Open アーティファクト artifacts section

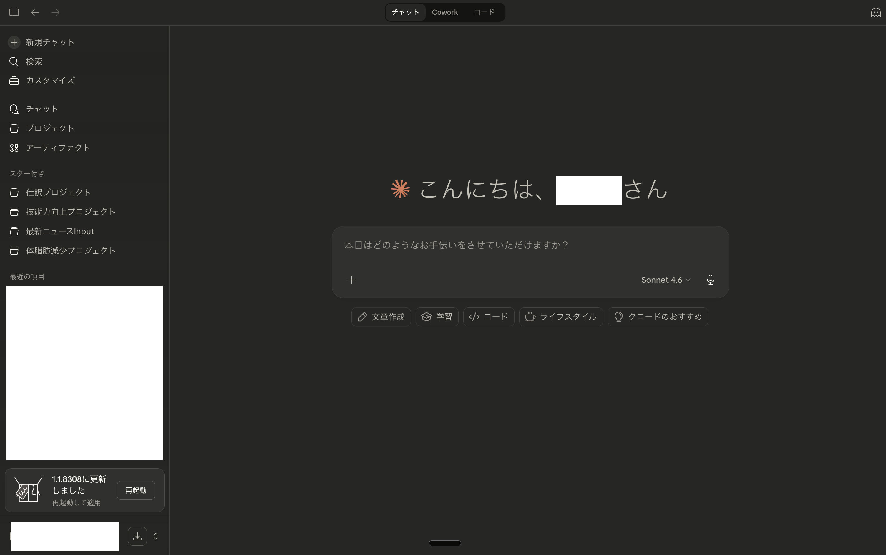[x=58, y=148]
